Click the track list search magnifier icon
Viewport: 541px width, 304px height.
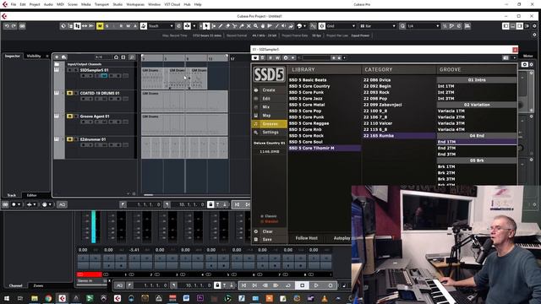coord(132,57)
